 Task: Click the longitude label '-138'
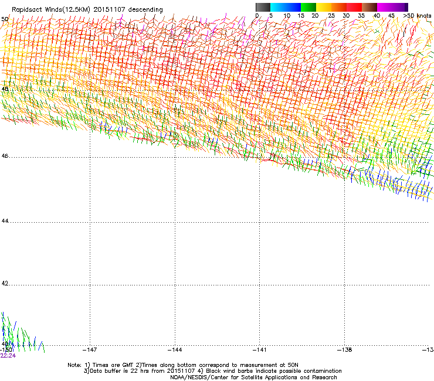coord(345,350)
